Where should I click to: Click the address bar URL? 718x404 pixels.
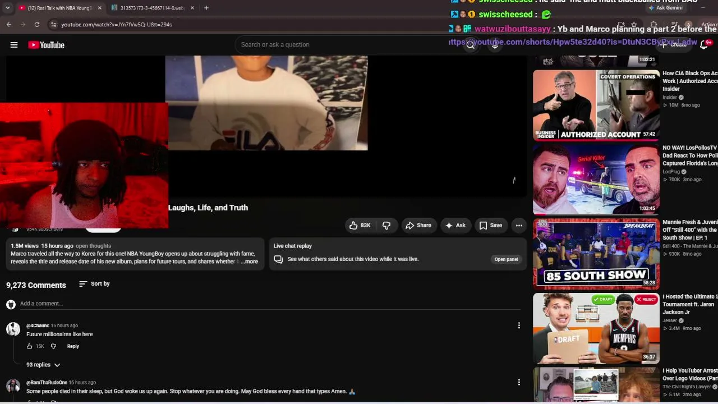pyautogui.click(x=117, y=25)
